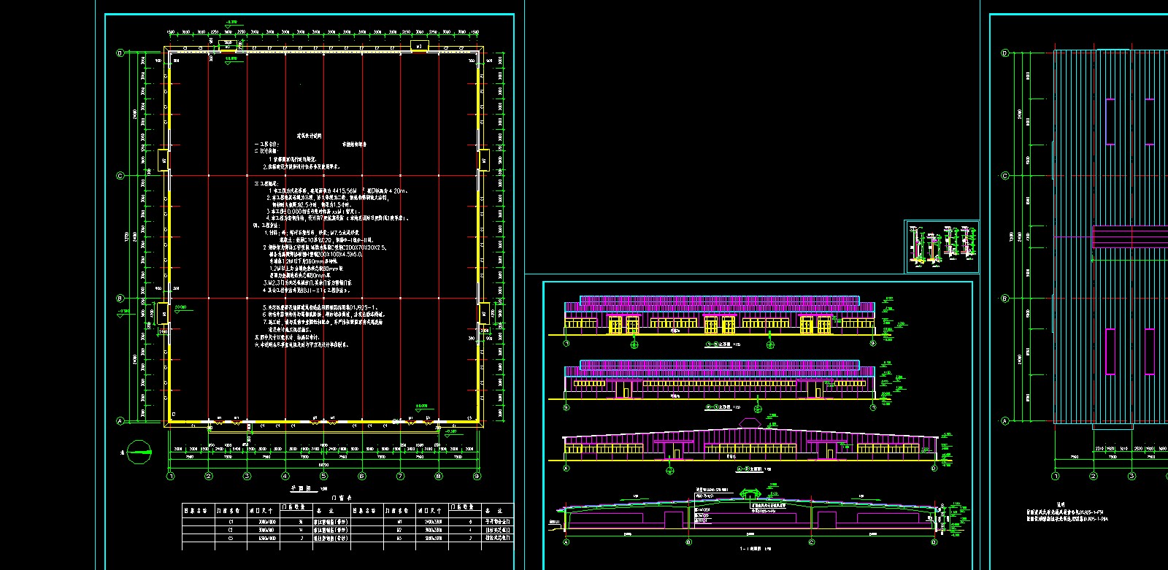Click the 66700 overall dimension text

point(322,464)
